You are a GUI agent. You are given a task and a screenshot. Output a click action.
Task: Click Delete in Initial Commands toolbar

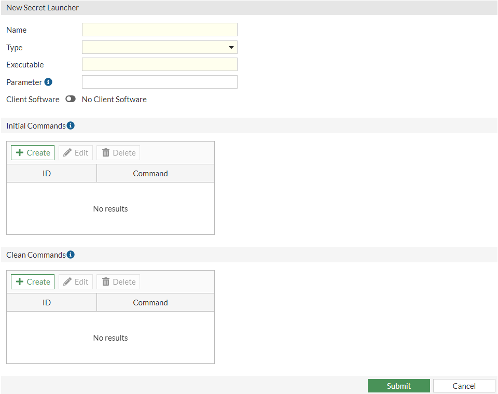pos(118,153)
